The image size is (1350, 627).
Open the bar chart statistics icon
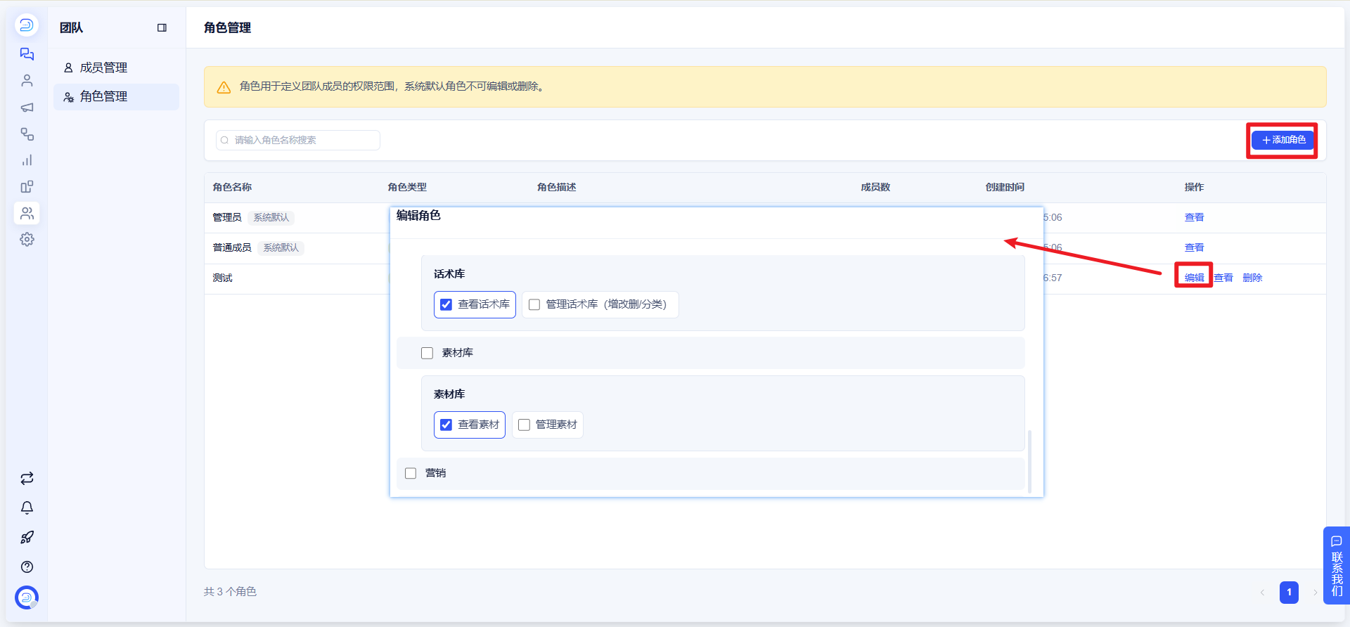pos(27,160)
